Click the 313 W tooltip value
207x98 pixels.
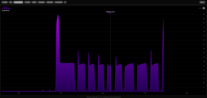(110, 13)
